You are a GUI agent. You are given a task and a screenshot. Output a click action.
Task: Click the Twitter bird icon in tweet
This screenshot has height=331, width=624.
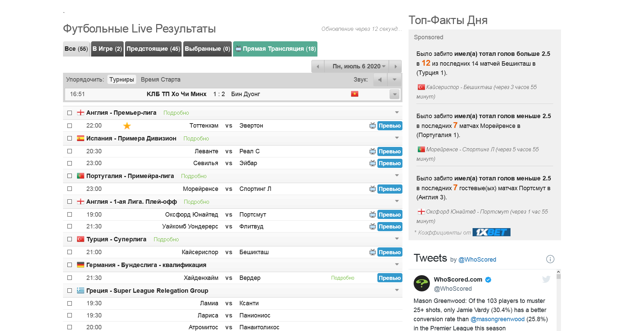point(546,279)
